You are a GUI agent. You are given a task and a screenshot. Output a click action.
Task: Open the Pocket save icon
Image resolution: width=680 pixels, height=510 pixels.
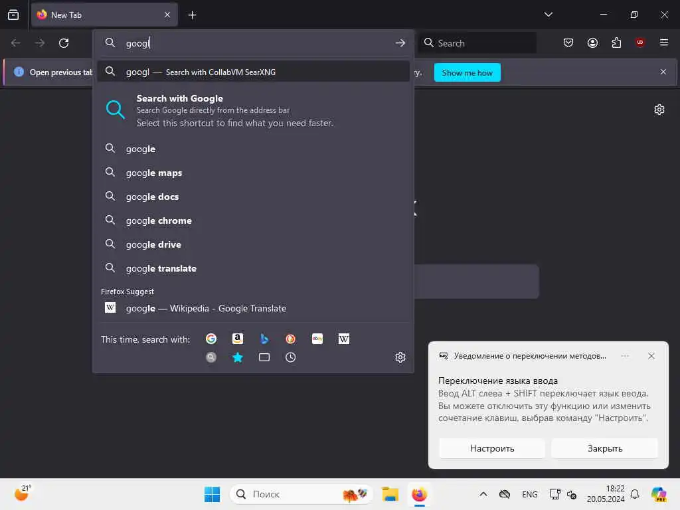[568, 42]
